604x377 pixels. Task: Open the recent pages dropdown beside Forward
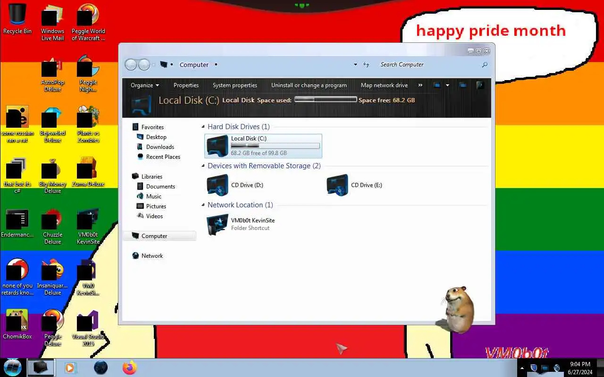click(x=154, y=65)
